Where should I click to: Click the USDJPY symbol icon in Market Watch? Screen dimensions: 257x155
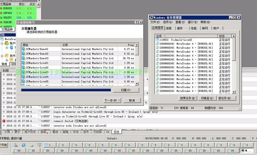tap(1, 18)
